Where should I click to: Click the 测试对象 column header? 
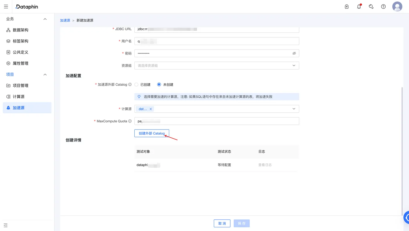click(143, 152)
